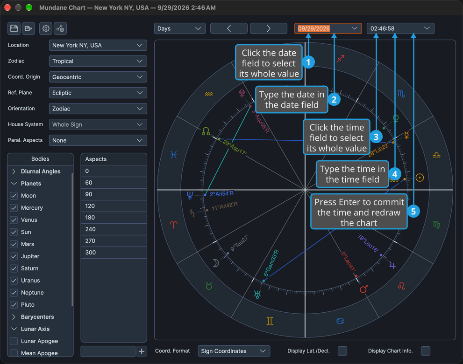Step back with the left arrow button
The height and width of the screenshot is (364, 463).
pos(229,28)
